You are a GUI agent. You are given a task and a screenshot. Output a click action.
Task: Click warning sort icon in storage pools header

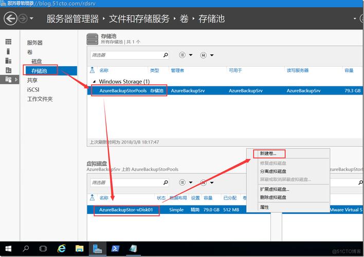pos(92,70)
